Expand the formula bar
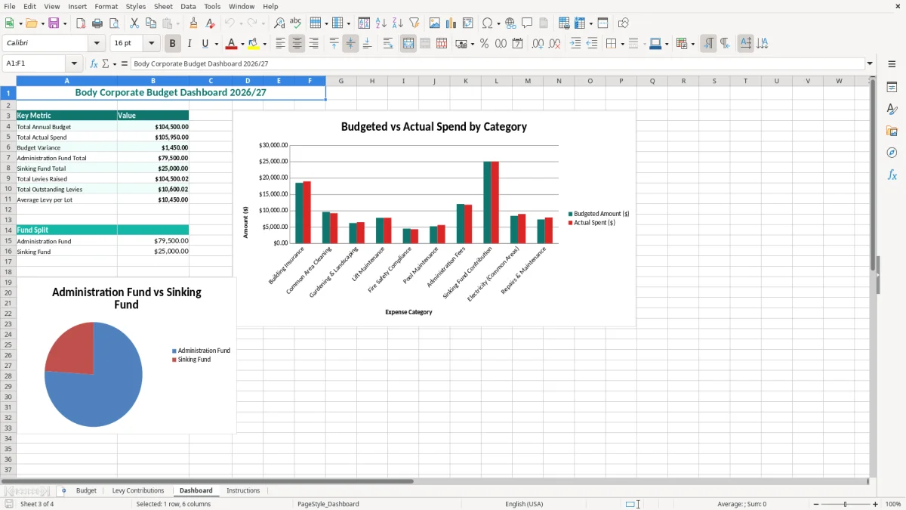906x510 pixels. point(870,63)
